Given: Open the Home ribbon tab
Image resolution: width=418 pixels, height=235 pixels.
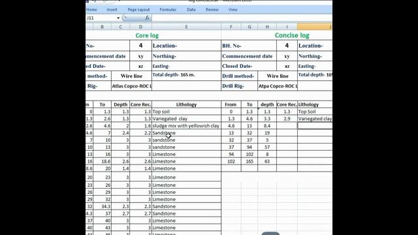Looking at the screenshot, I should pyautogui.click(x=91, y=10).
